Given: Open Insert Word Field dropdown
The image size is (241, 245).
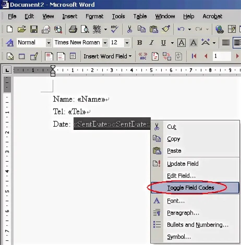Looking at the screenshot, I should click(107, 56).
